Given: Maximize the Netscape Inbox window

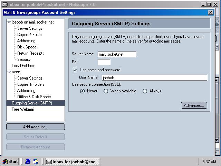Looking at the screenshot, I should coord(209,4).
